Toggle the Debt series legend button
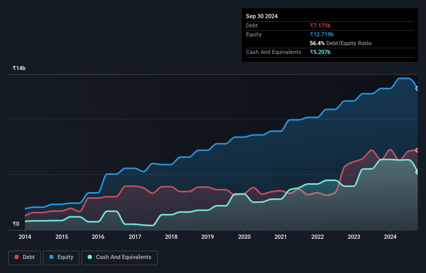Viewport: 426px width, 273px height. 25,257
